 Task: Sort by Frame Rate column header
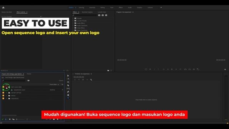(x=53, y=85)
